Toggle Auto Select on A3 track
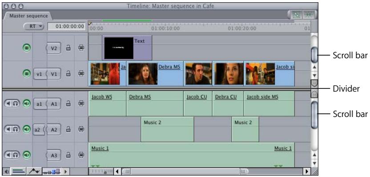370x177 pixels. [81, 155]
